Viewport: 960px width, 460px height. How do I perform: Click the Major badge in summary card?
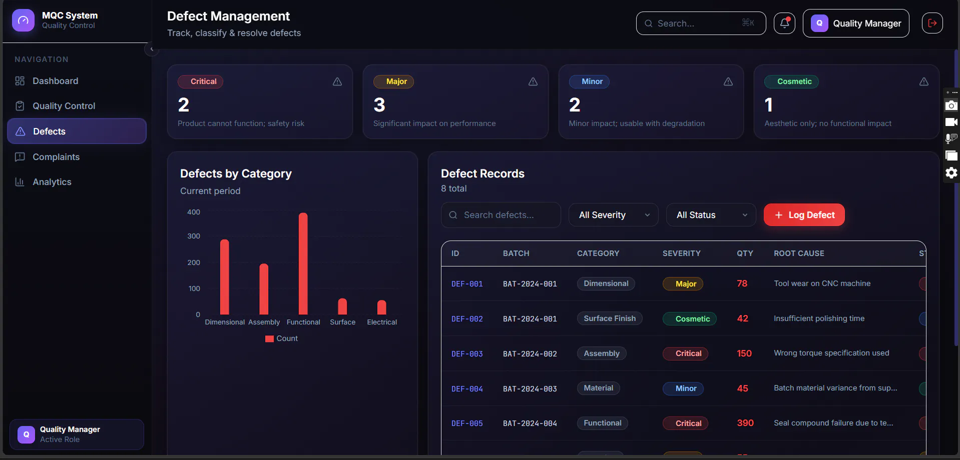tap(393, 81)
